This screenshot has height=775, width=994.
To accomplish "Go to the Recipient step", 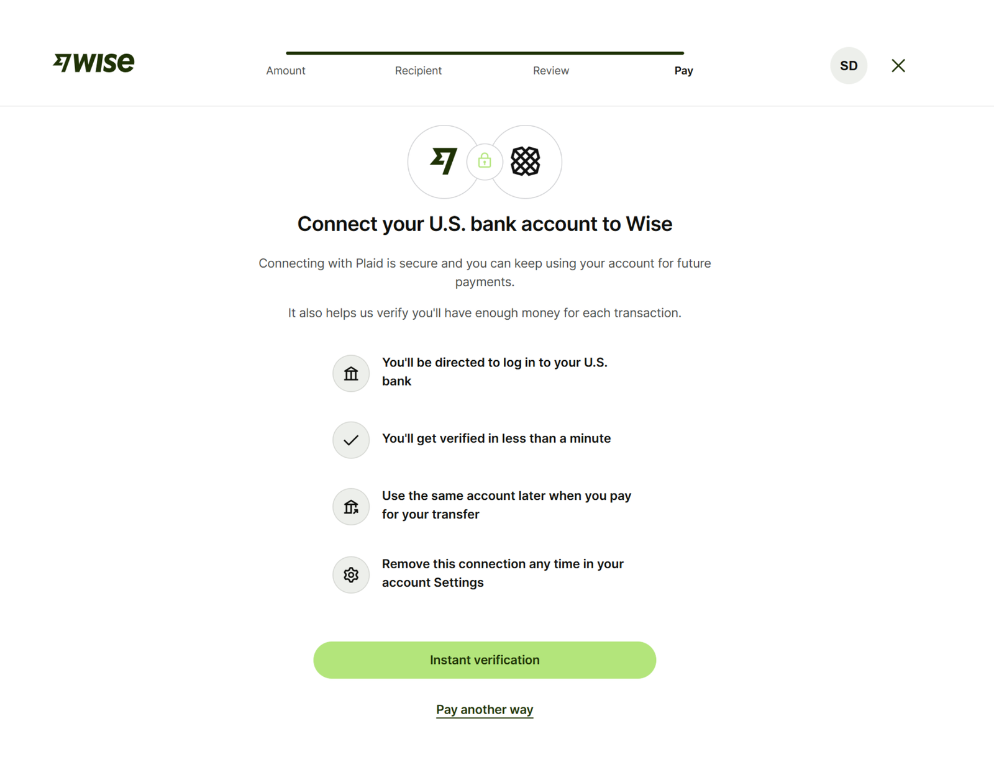I will point(418,71).
